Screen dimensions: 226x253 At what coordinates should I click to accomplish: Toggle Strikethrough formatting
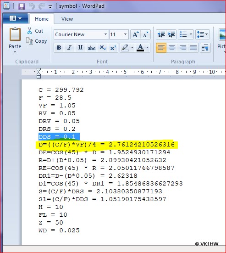coord(91,48)
